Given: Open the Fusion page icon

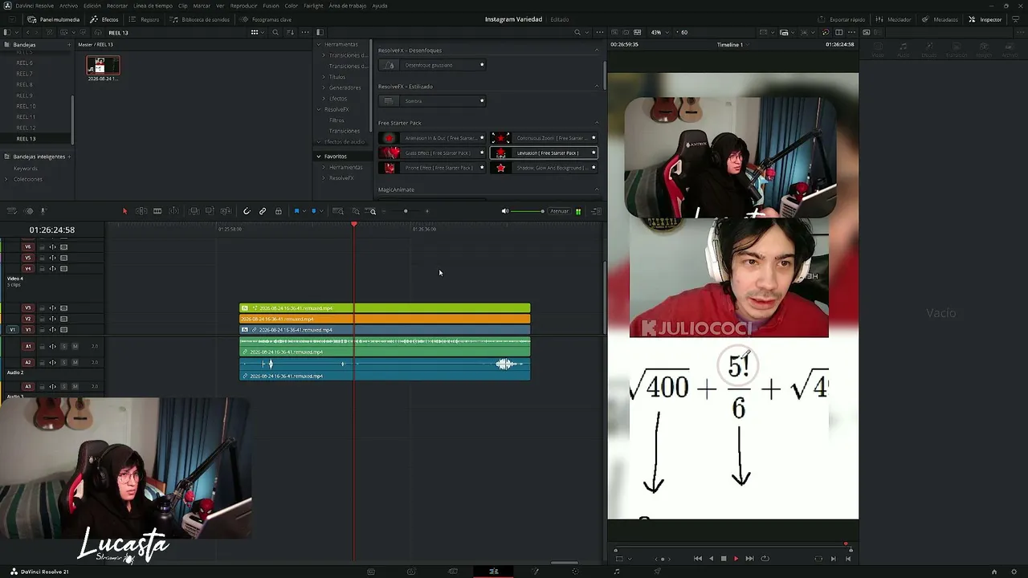Looking at the screenshot, I should point(535,572).
